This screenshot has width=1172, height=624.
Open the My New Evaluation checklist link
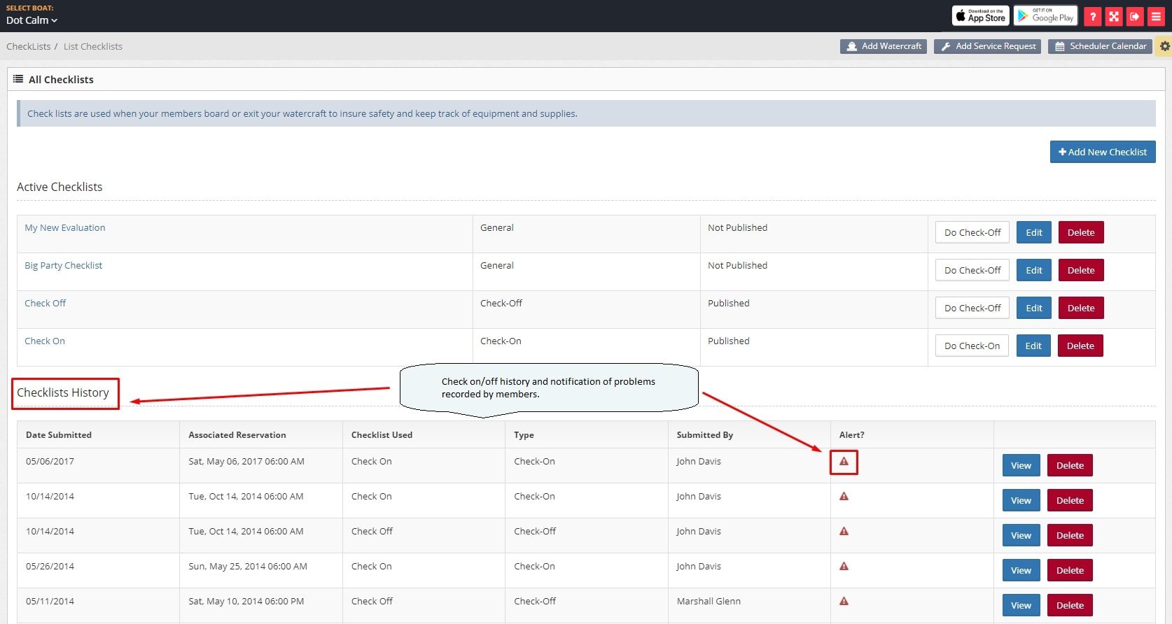(x=65, y=228)
